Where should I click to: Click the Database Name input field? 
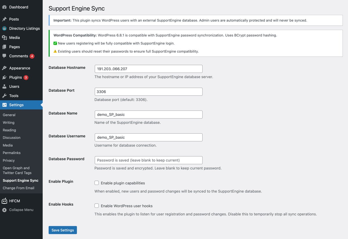148,114
